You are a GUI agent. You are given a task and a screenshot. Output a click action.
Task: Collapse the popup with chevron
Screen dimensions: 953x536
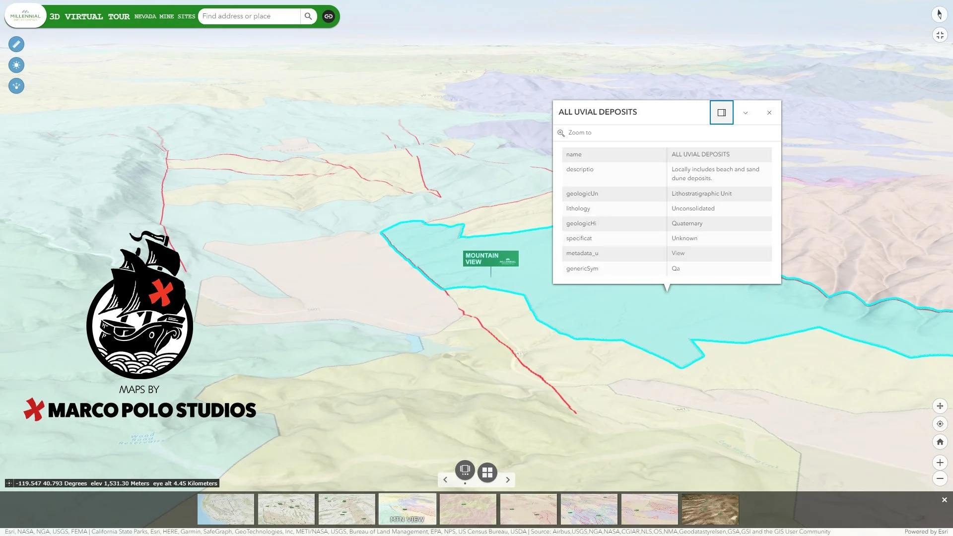click(x=745, y=113)
